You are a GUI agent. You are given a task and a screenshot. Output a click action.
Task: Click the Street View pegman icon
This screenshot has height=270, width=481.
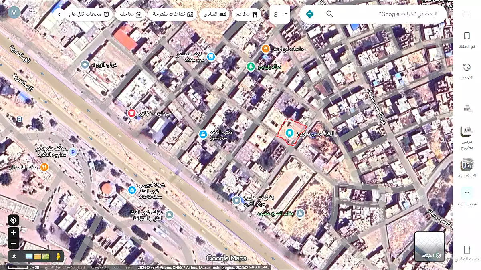(x=58, y=256)
